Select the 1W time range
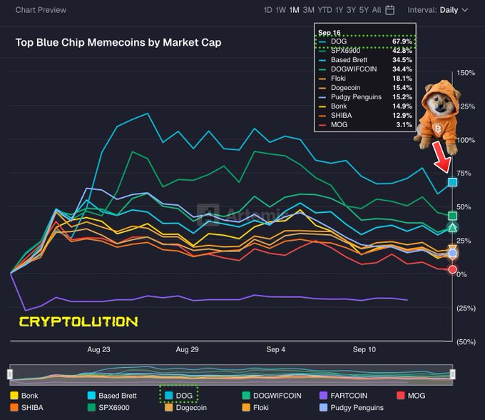 click(280, 10)
